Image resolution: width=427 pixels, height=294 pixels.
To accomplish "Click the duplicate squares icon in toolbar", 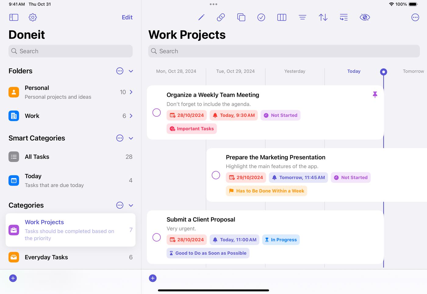I will pos(241,17).
